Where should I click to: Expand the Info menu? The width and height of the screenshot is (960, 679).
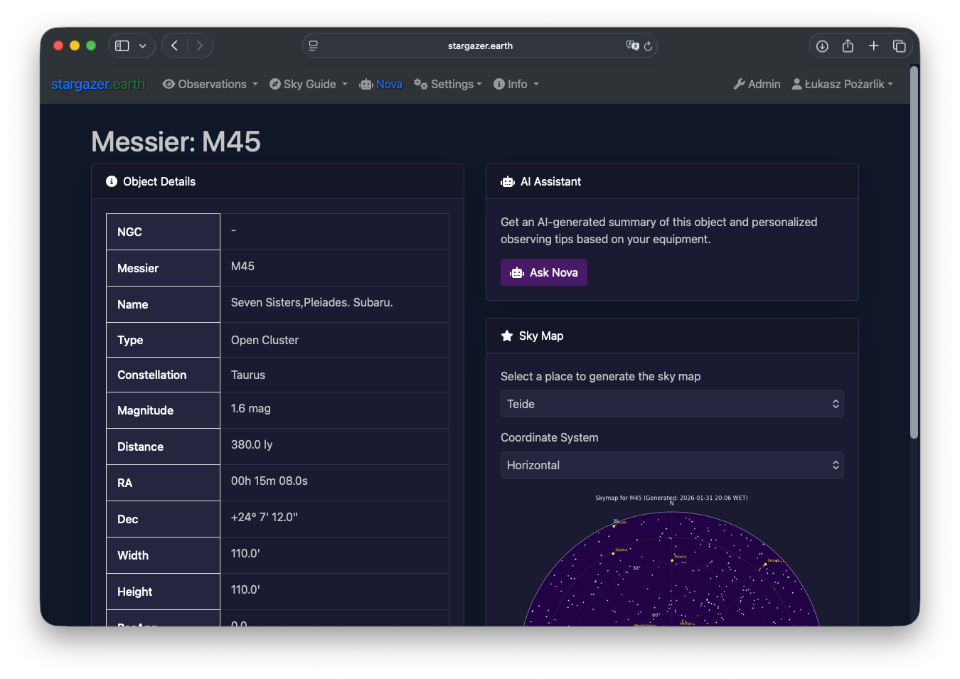(516, 84)
